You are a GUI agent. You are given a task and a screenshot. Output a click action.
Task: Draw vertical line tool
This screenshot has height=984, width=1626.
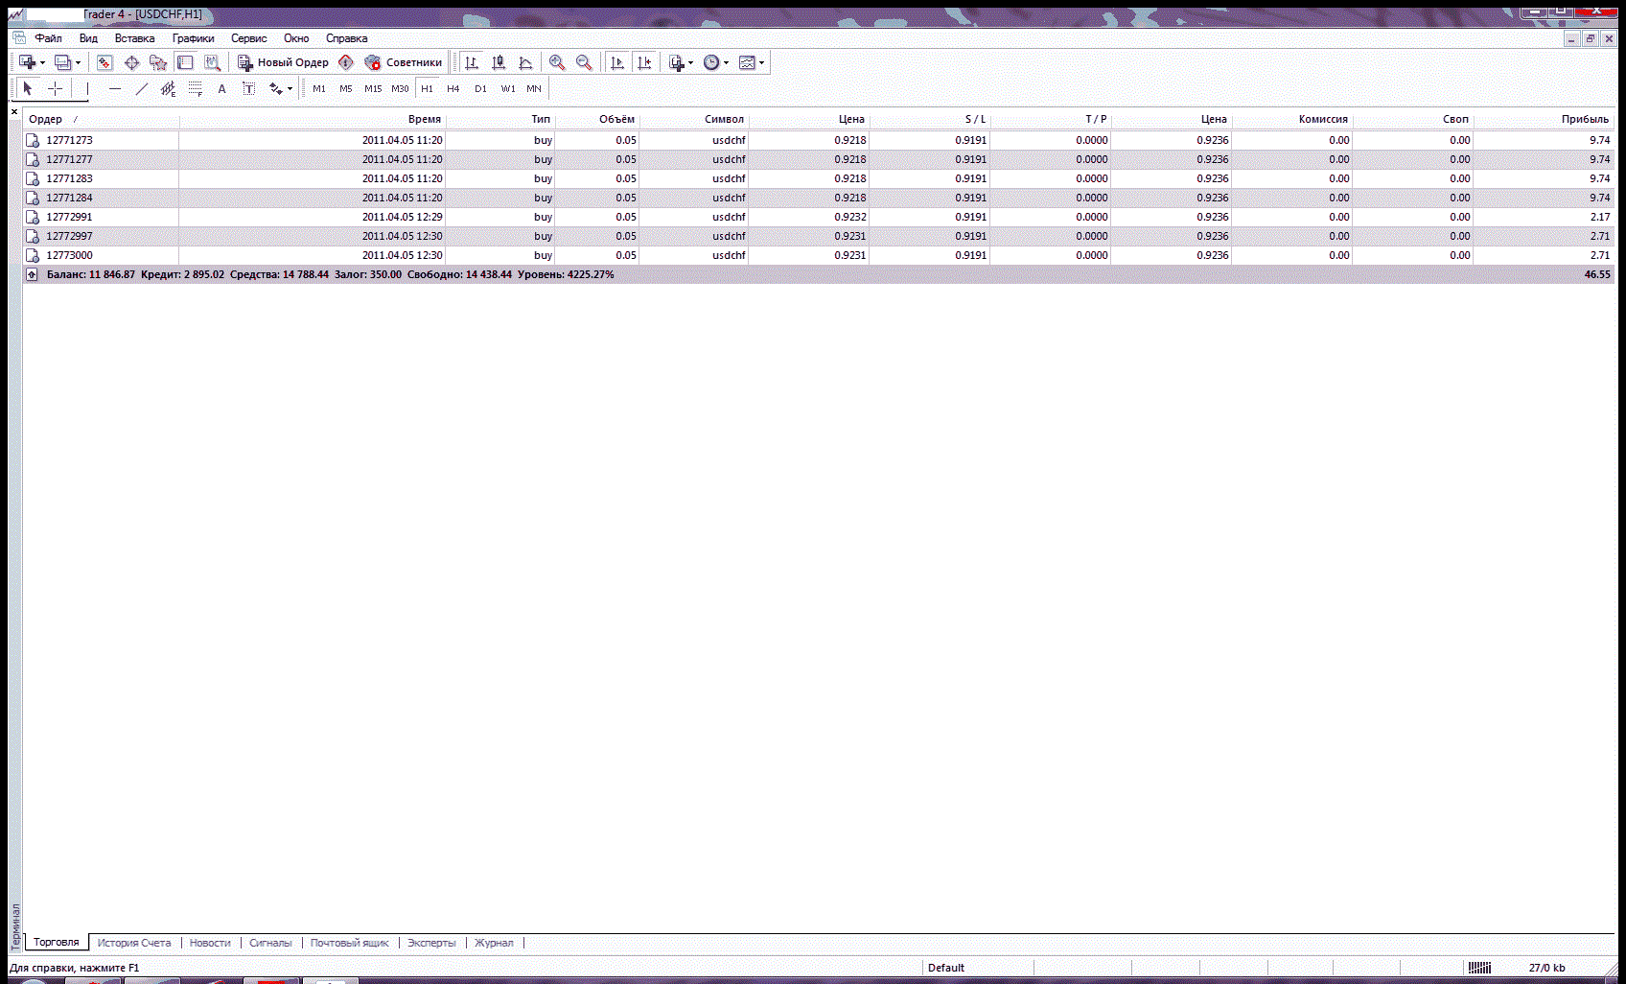point(87,88)
